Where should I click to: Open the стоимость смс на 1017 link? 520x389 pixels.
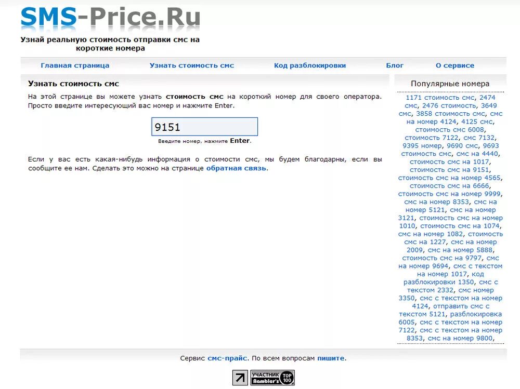point(449,162)
